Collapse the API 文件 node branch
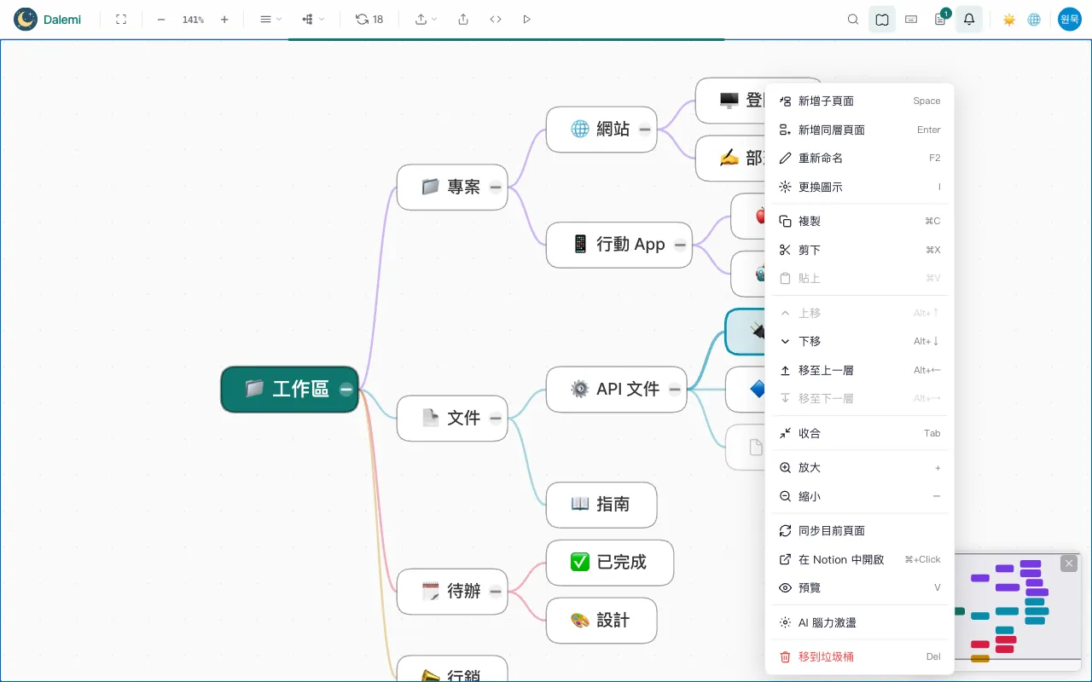 pos(675,390)
